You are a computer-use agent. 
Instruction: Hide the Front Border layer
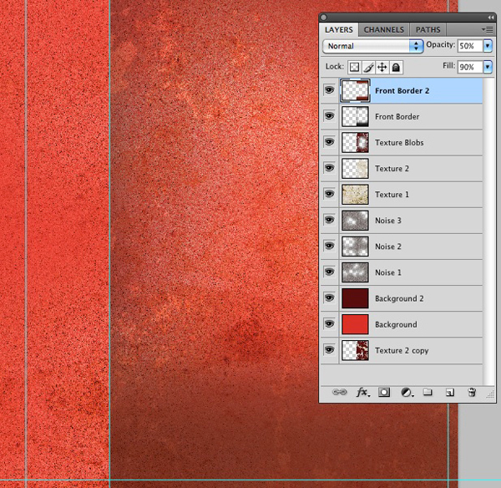[x=329, y=116]
